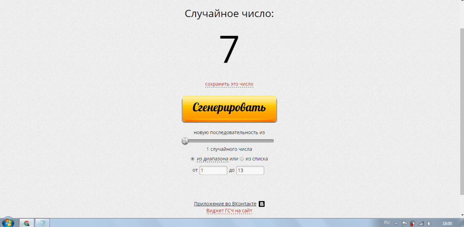Focus the 'до' field containing 13
The width and height of the screenshot is (464, 227).
pyautogui.click(x=250, y=171)
